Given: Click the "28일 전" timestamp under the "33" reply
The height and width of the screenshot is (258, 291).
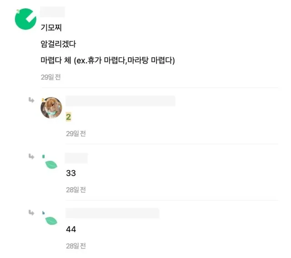Looking at the screenshot, I should pos(75,190).
